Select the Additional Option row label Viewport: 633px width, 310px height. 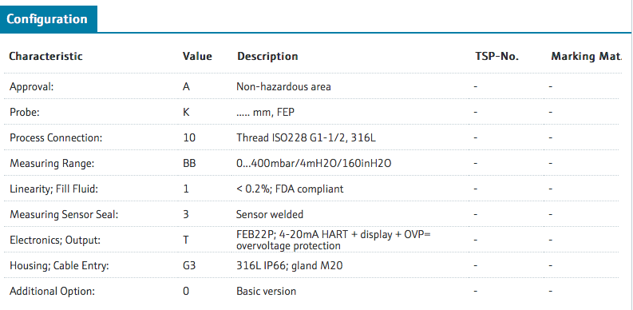52,291
